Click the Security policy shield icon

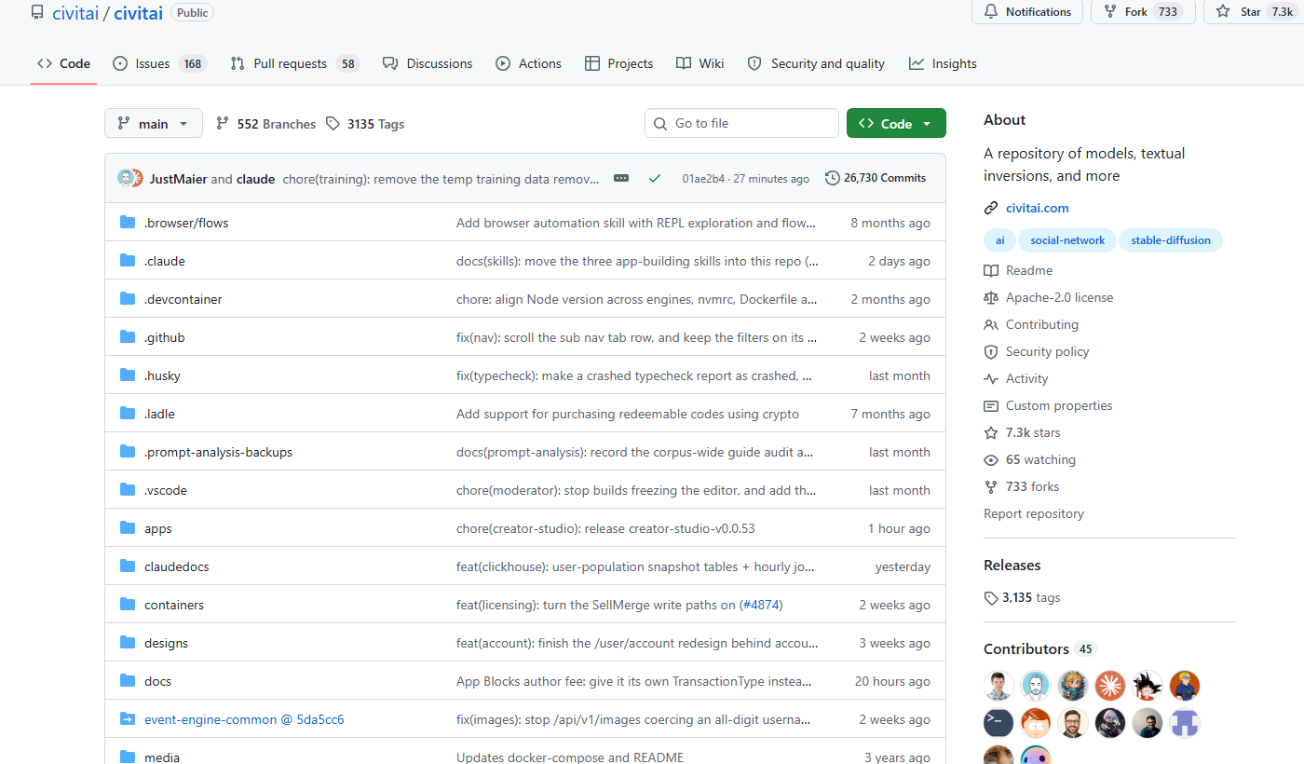click(991, 351)
